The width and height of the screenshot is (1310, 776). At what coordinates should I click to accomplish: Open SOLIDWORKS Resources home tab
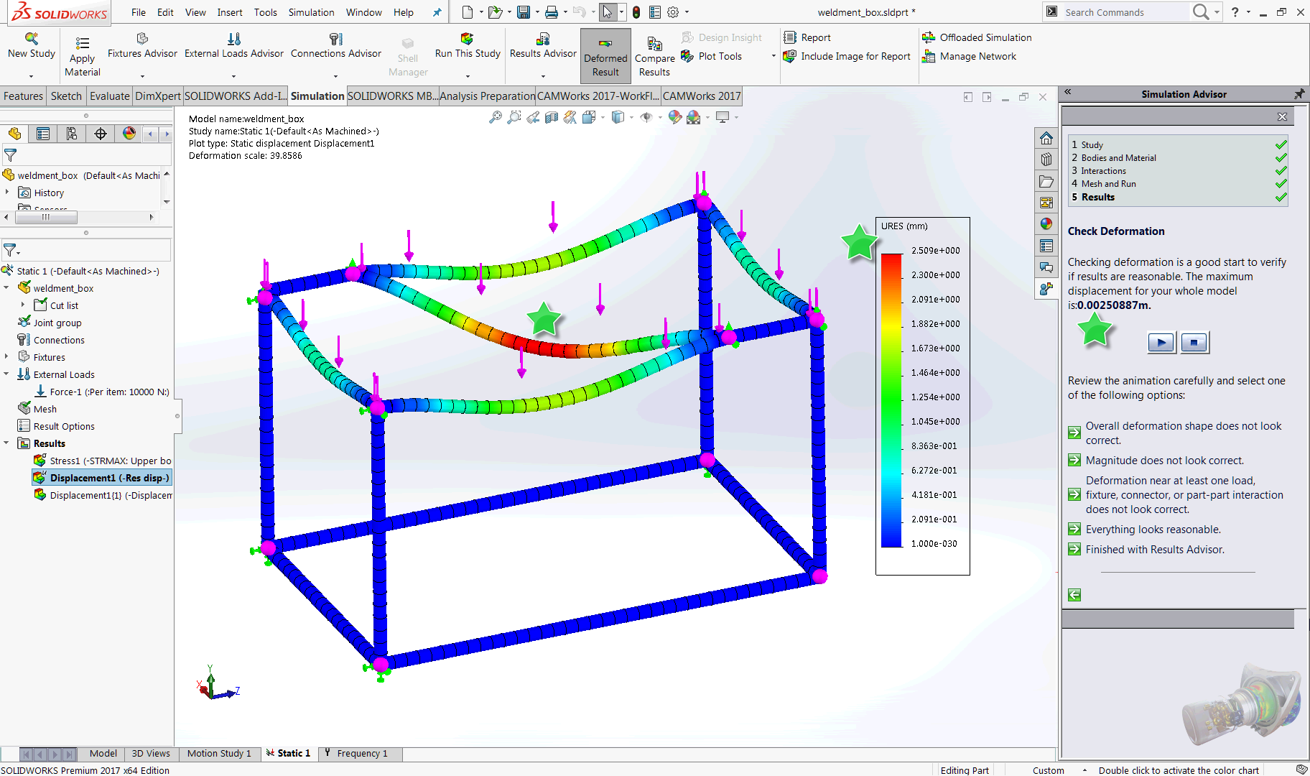pyautogui.click(x=1046, y=138)
